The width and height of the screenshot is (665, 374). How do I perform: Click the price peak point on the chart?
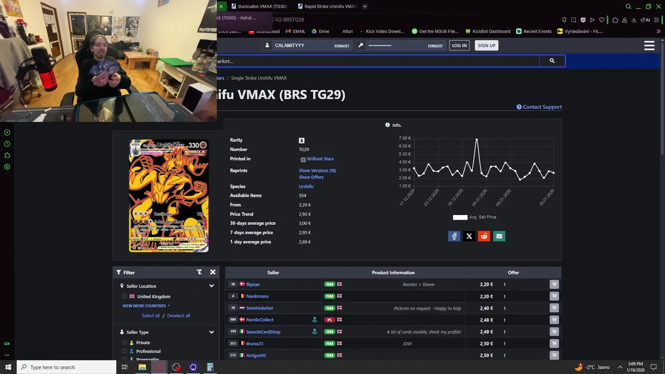476,139
